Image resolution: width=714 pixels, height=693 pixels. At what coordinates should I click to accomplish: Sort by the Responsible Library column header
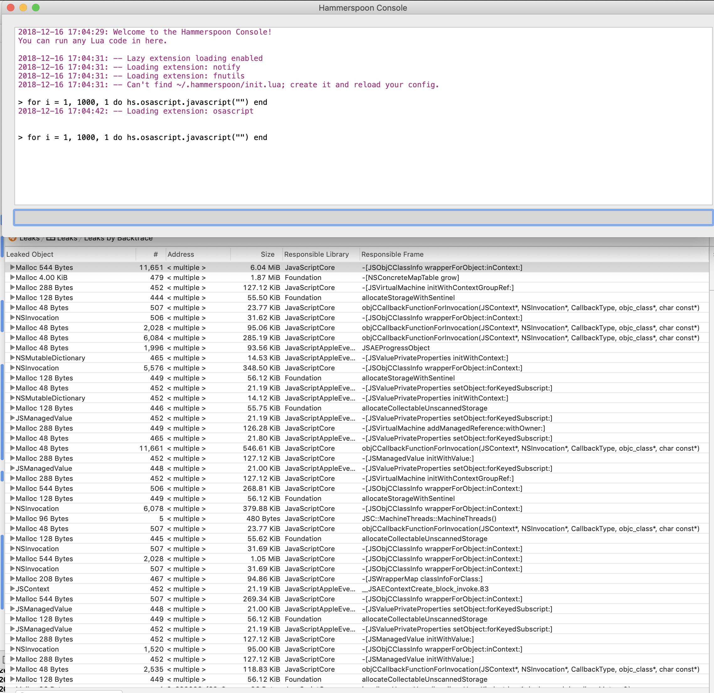coord(316,254)
